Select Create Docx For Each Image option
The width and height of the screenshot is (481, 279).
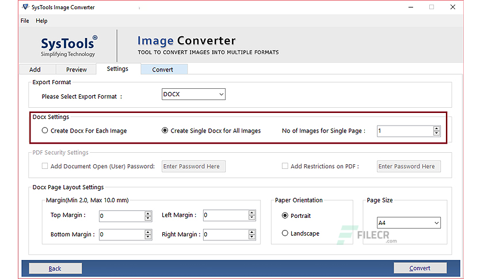(x=85, y=131)
